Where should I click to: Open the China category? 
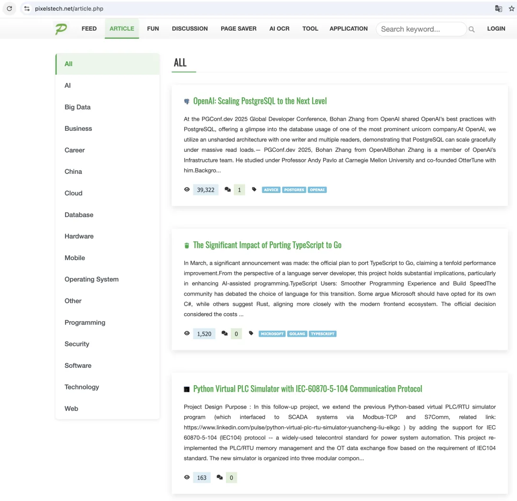(x=108, y=171)
